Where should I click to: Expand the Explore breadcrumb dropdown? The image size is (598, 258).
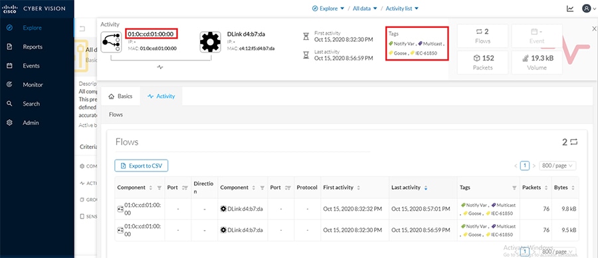328,9
